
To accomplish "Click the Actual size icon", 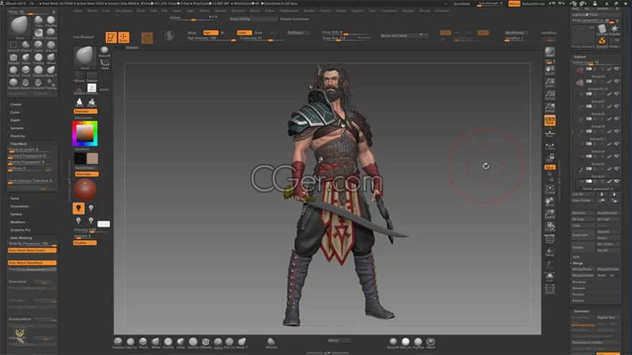I will click(550, 95).
